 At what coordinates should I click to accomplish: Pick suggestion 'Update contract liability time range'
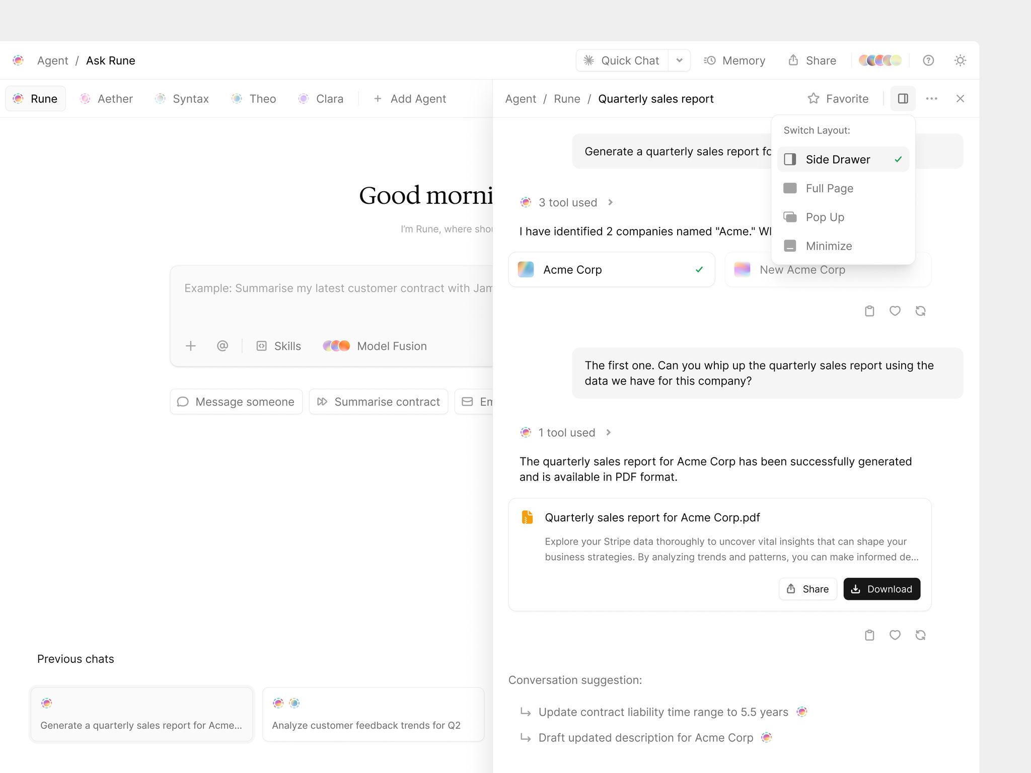[664, 712]
